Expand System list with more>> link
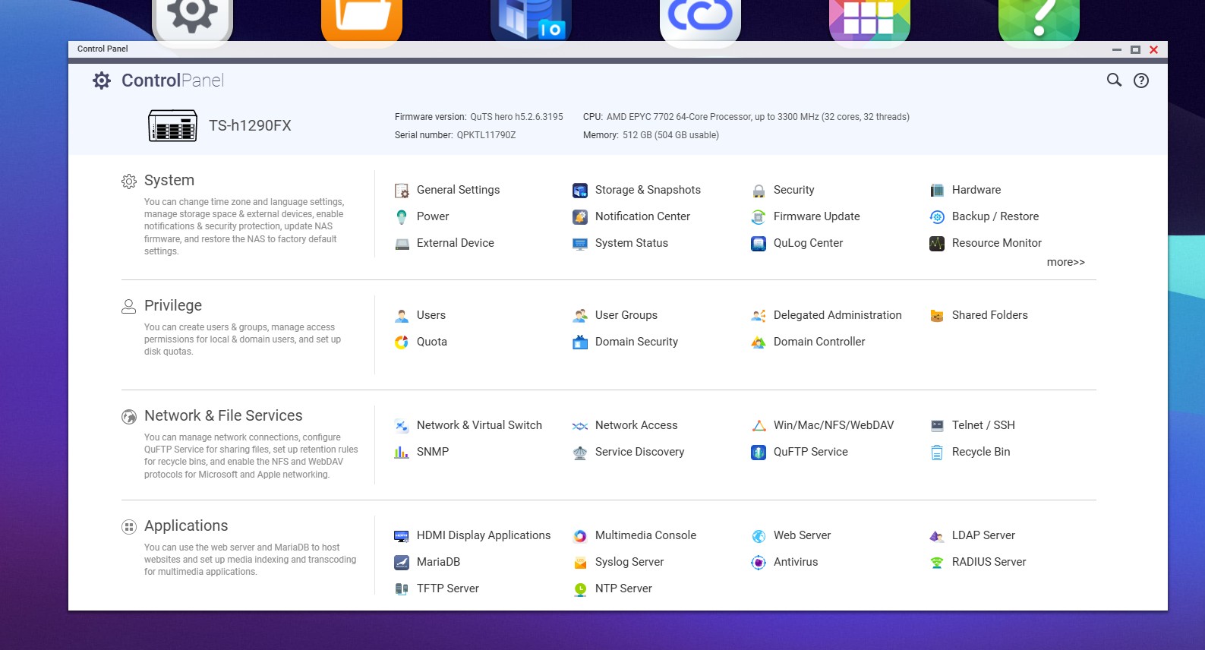 tap(1065, 262)
